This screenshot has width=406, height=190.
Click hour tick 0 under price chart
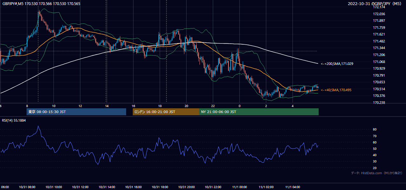240,106
